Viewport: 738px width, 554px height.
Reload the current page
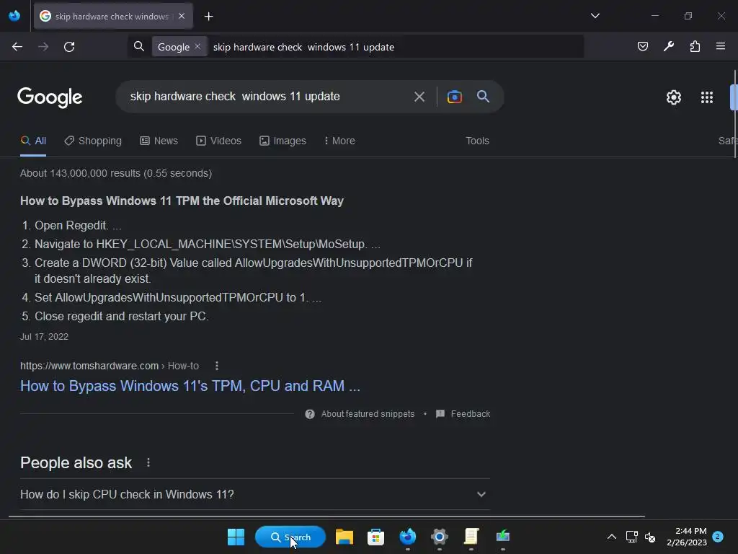pyautogui.click(x=69, y=47)
